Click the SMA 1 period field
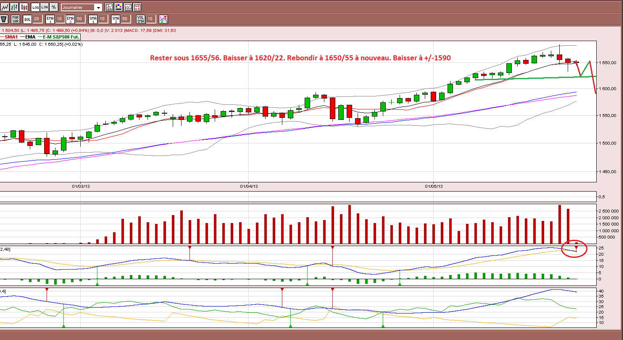 (103, 19)
